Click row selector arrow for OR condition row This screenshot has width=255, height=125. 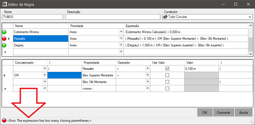coord(4,76)
